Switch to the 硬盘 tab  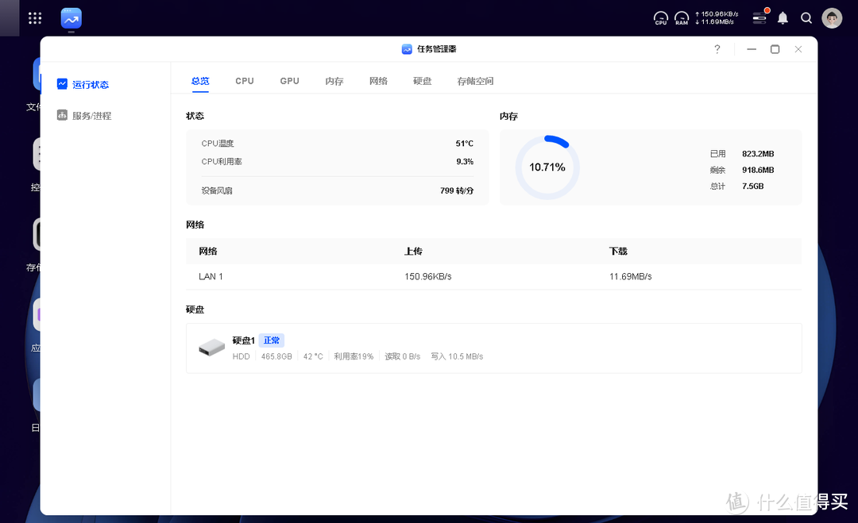pyautogui.click(x=423, y=81)
